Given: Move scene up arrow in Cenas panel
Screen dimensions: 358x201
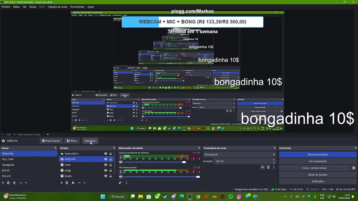Looking at the screenshot, I should (21, 183).
